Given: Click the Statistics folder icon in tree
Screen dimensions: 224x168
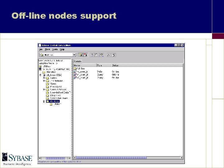Looking at the screenshot, I should (44, 72).
